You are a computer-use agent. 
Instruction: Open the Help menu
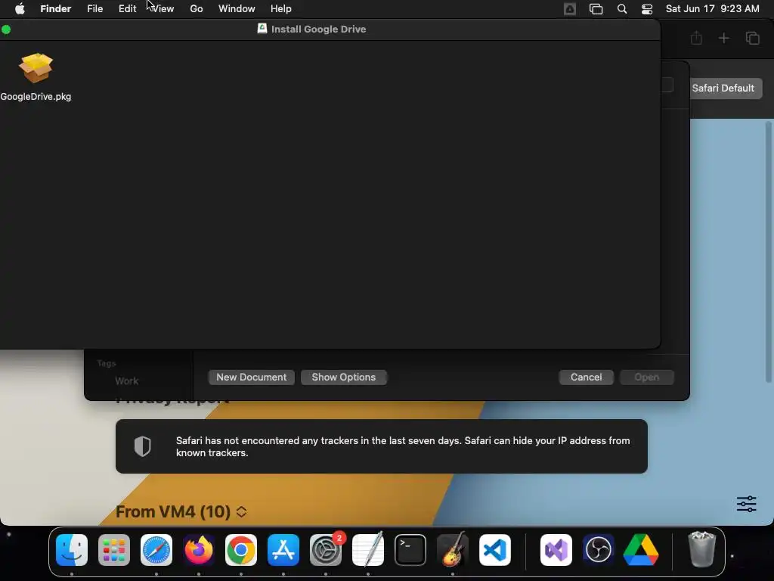tap(281, 9)
